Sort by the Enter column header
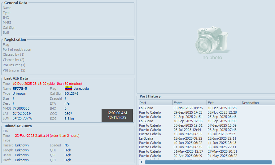The image size is (275, 165). [x=190, y=103]
